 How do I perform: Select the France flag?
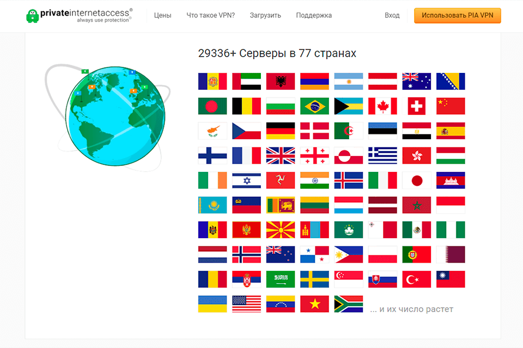tap(246, 156)
